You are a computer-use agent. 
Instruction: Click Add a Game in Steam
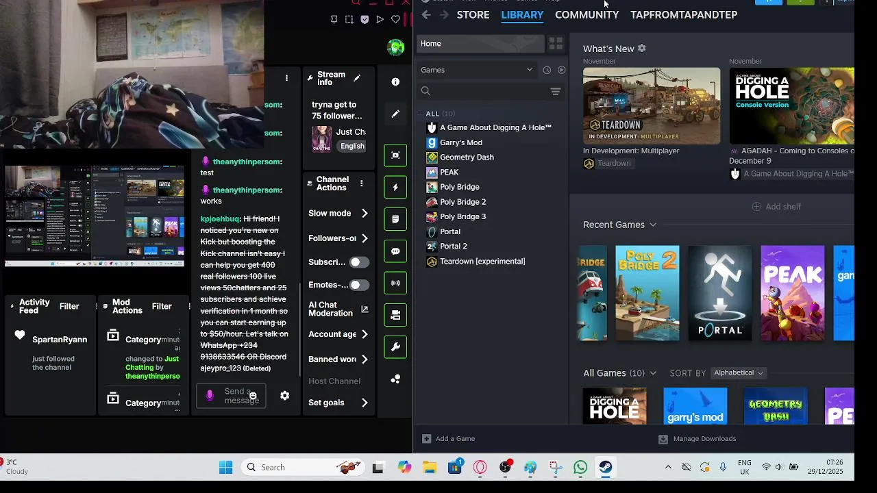[449, 439]
